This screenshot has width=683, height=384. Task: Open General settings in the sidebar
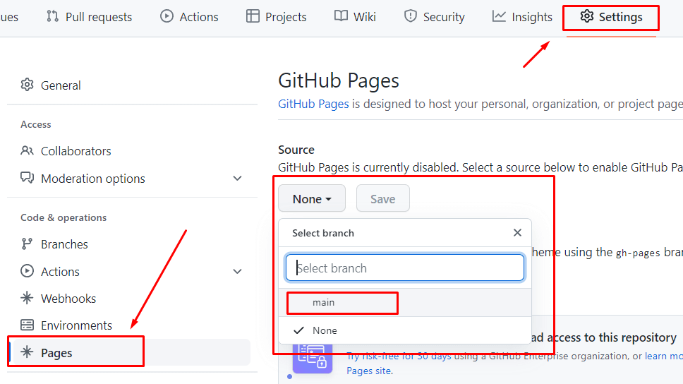[x=131, y=85]
